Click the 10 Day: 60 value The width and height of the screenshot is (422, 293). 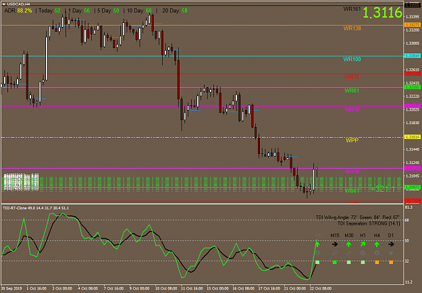click(139, 11)
